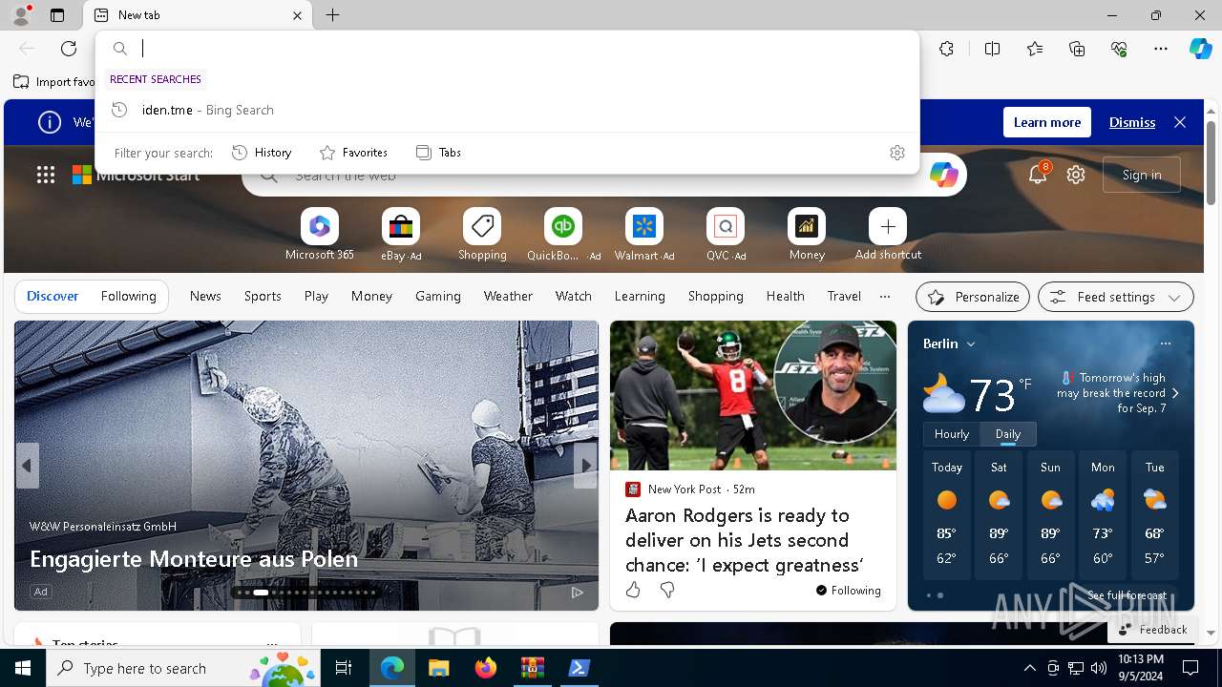
Task: Dislike the Aaron Rodgers article
Action: pos(667,591)
